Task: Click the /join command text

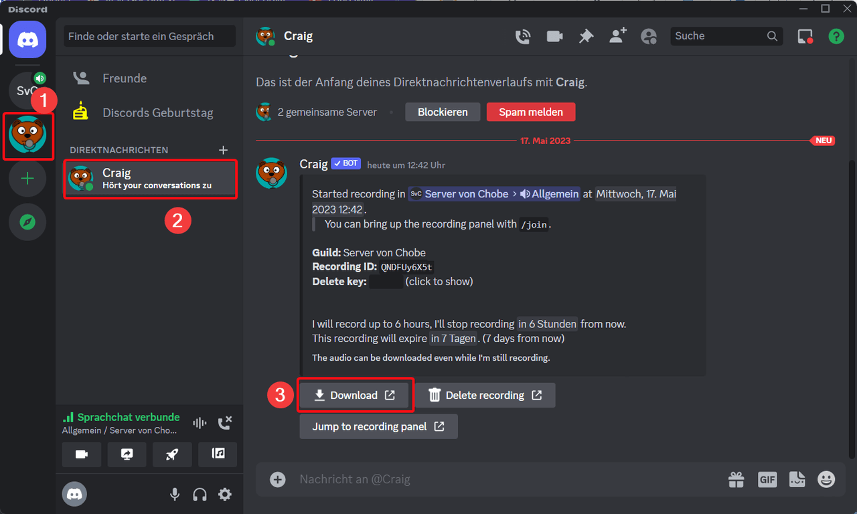Action: tap(534, 225)
